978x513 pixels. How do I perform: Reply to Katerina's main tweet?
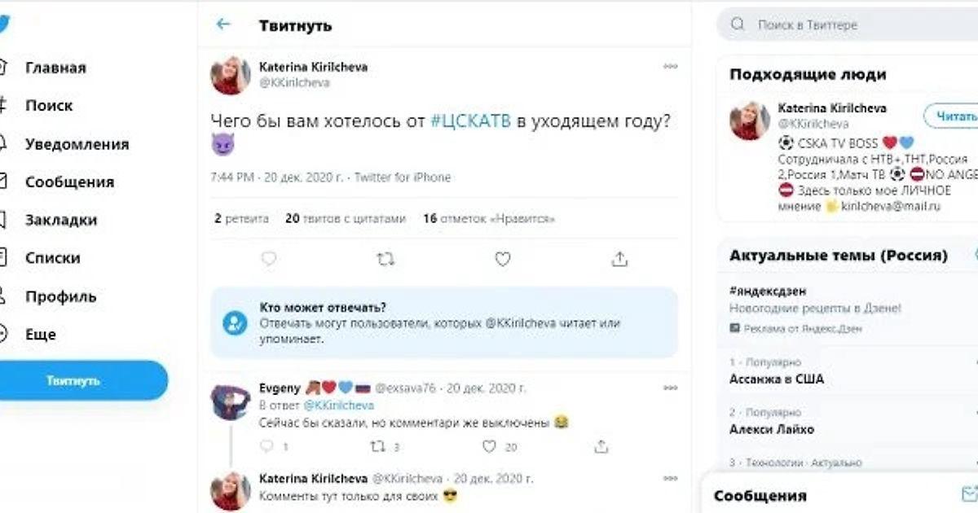269,259
